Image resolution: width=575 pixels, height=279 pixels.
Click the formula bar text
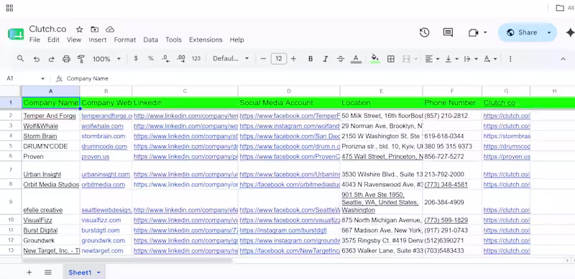click(88, 78)
